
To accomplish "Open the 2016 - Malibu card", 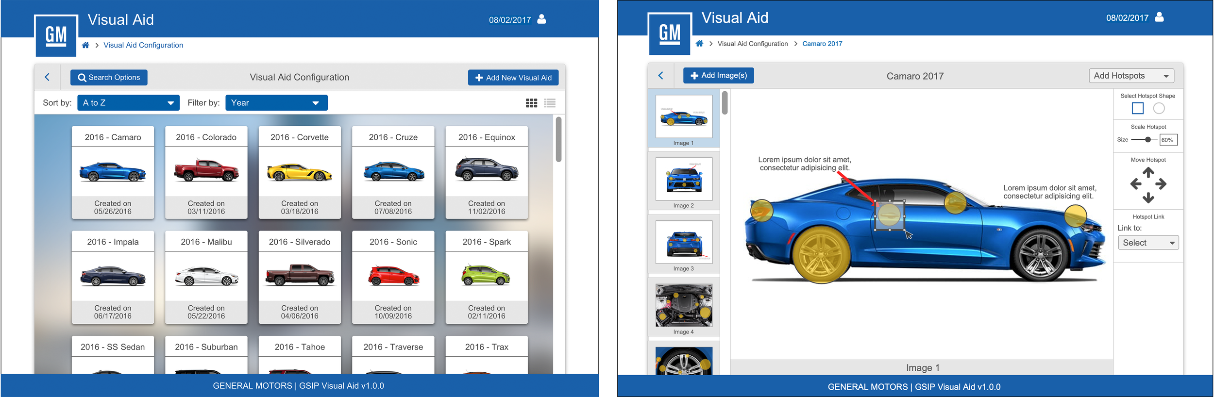I will [206, 277].
